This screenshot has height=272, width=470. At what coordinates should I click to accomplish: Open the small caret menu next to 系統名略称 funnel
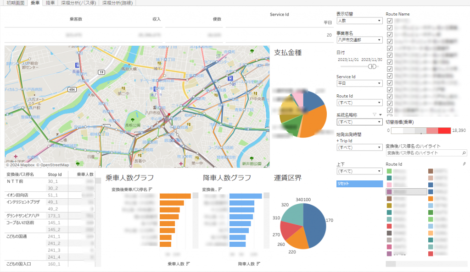(380, 114)
